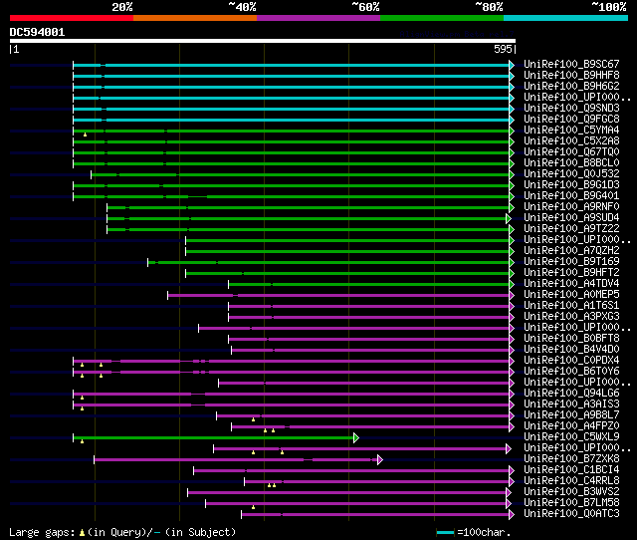Open the UniRef100_B9H6G2 hit label
Viewport: 637px width, 540px height.
tap(571, 87)
